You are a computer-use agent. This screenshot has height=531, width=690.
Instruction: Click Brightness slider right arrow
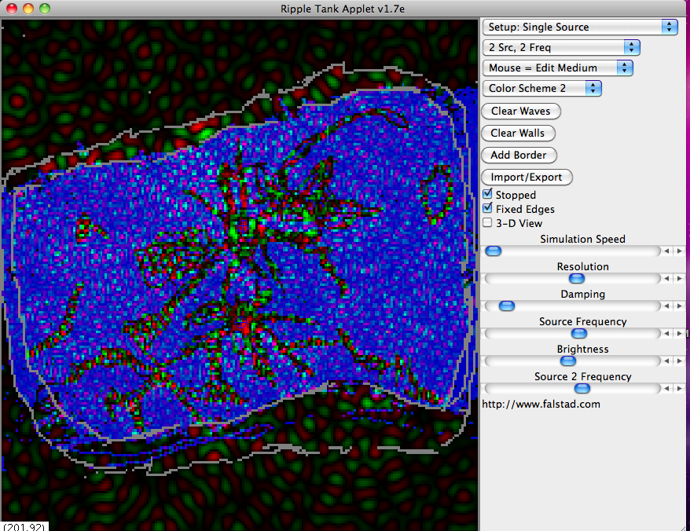[679, 361]
